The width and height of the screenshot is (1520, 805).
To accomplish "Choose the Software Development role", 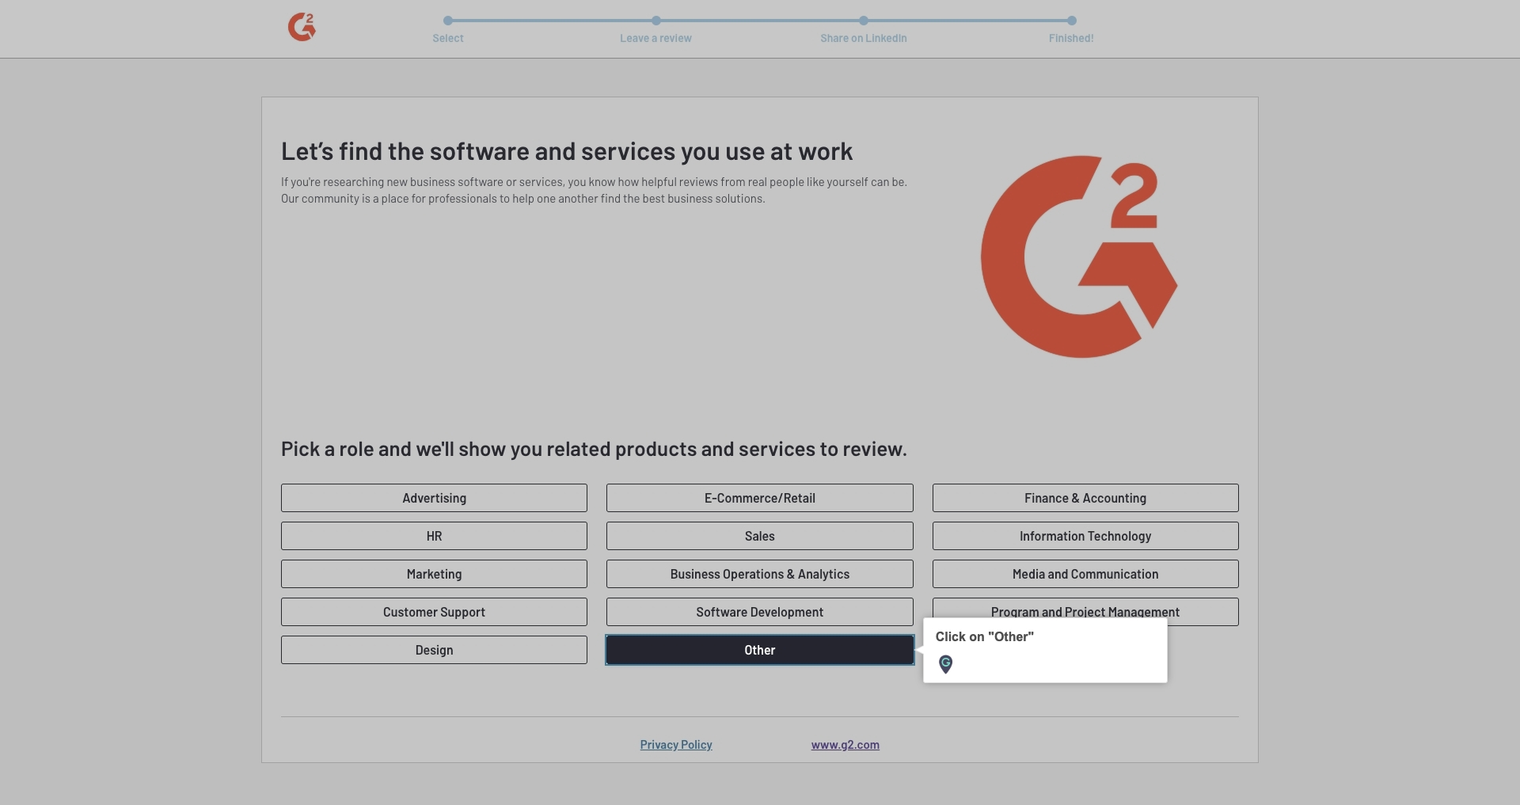I will pyautogui.click(x=760, y=612).
